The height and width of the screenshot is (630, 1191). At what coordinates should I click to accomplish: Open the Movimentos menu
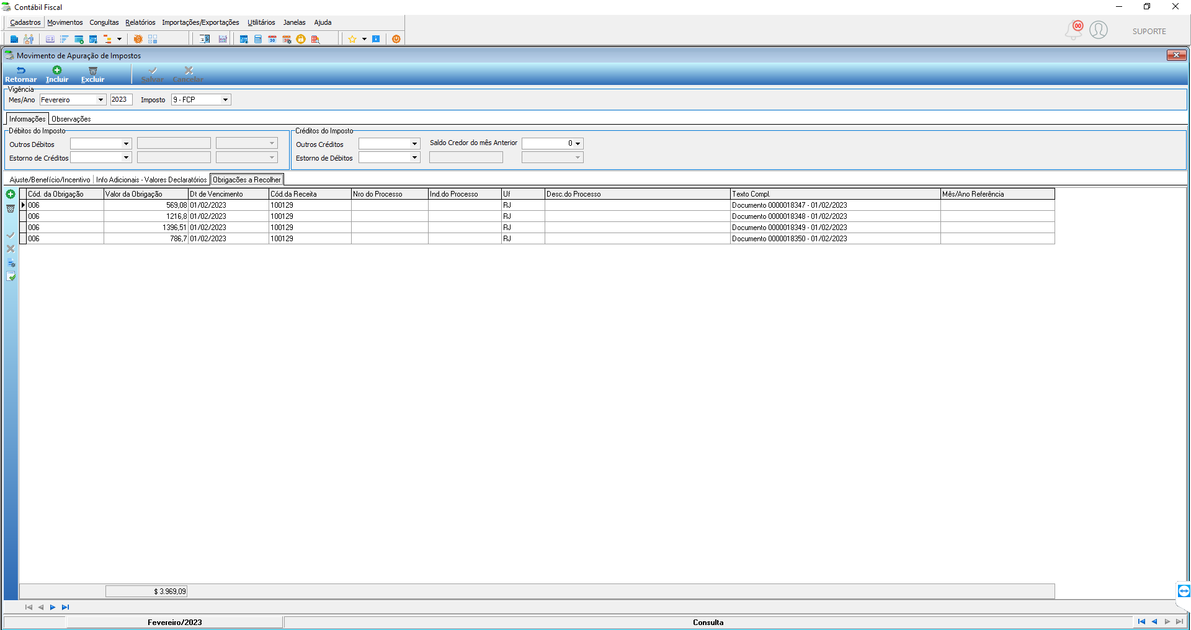65,22
